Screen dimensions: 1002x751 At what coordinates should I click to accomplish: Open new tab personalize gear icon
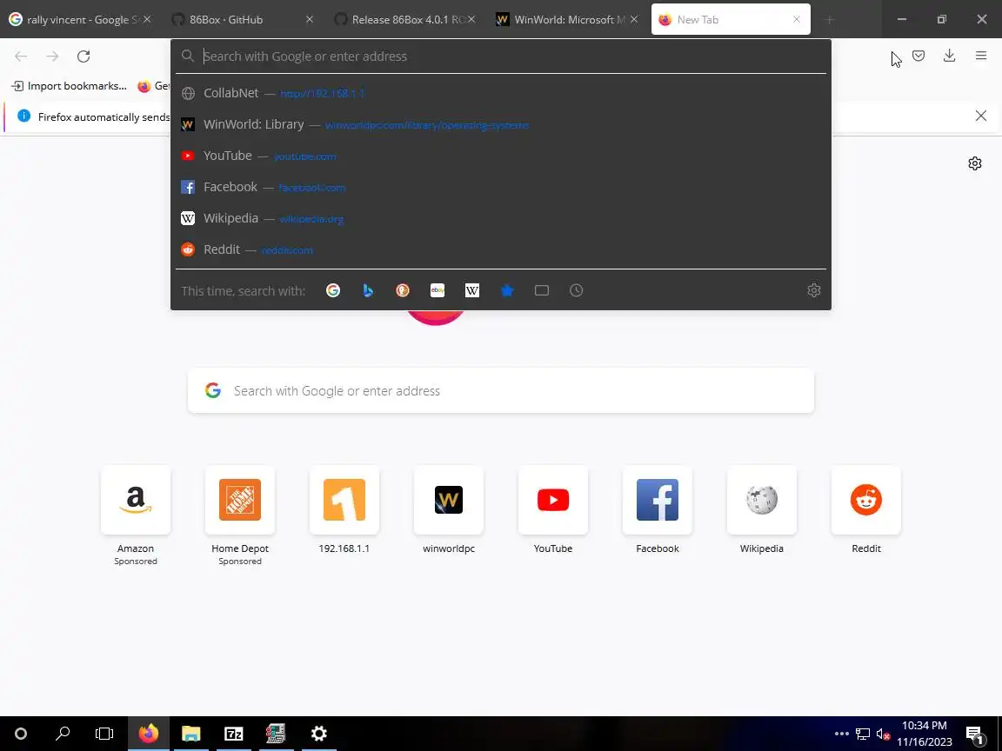pos(974,163)
